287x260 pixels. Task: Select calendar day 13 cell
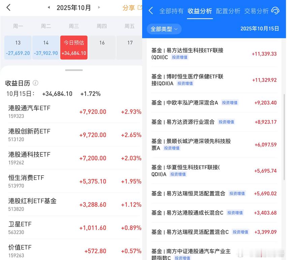tap(18, 47)
